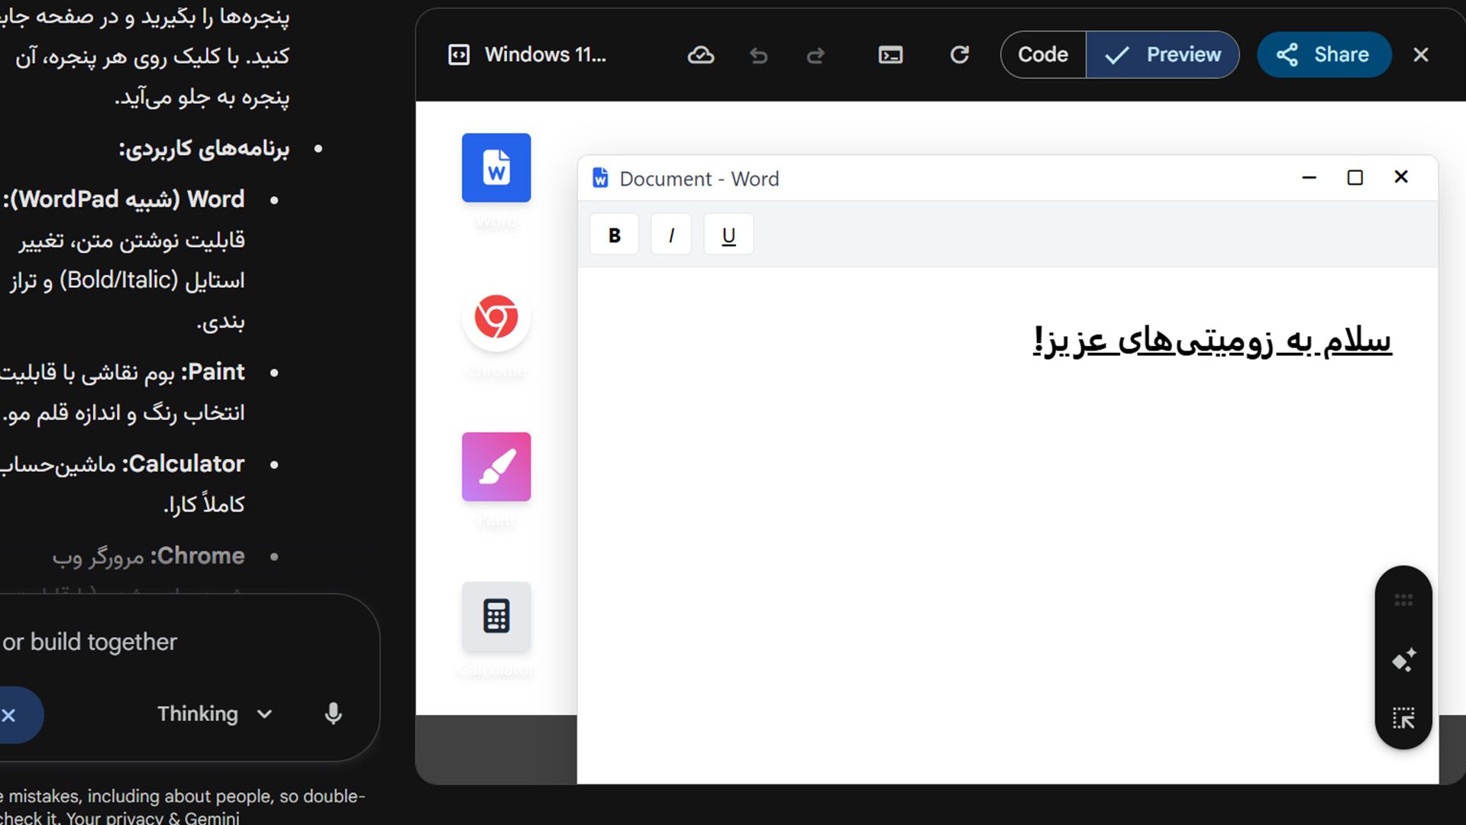This screenshot has height=825, width=1466.
Task: Refresh the preview with the reload icon
Action: click(x=961, y=54)
